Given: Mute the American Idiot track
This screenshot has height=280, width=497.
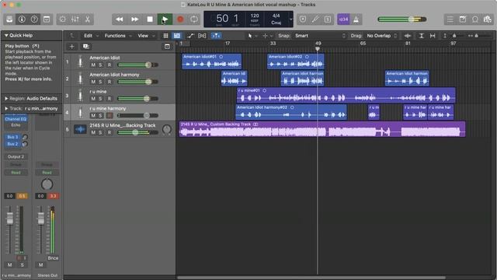Looking at the screenshot, I should click(x=93, y=65).
